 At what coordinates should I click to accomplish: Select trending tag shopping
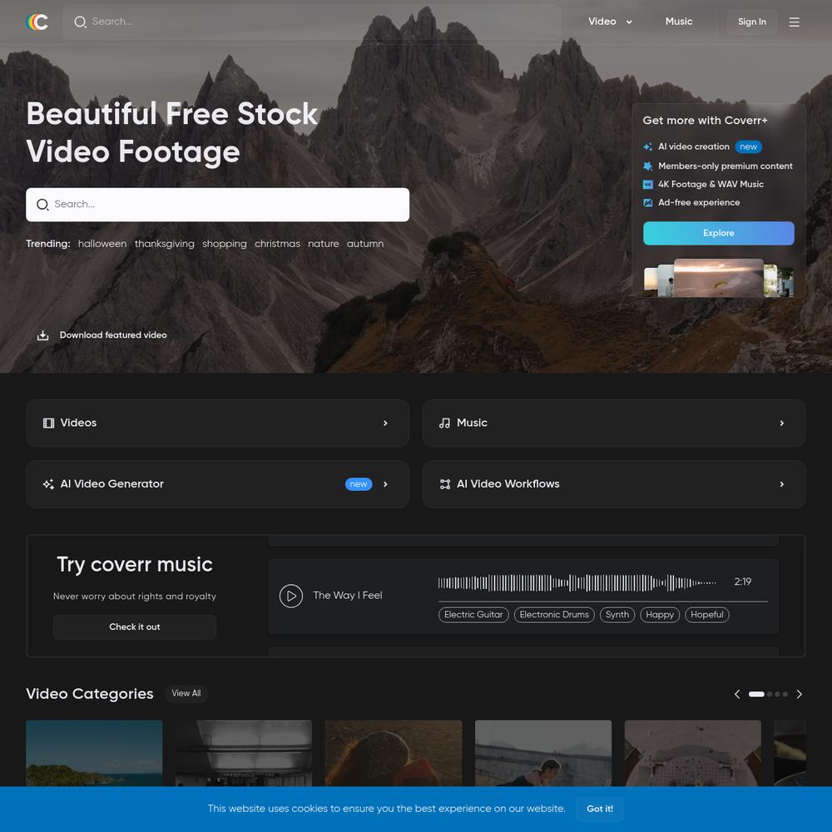225,244
